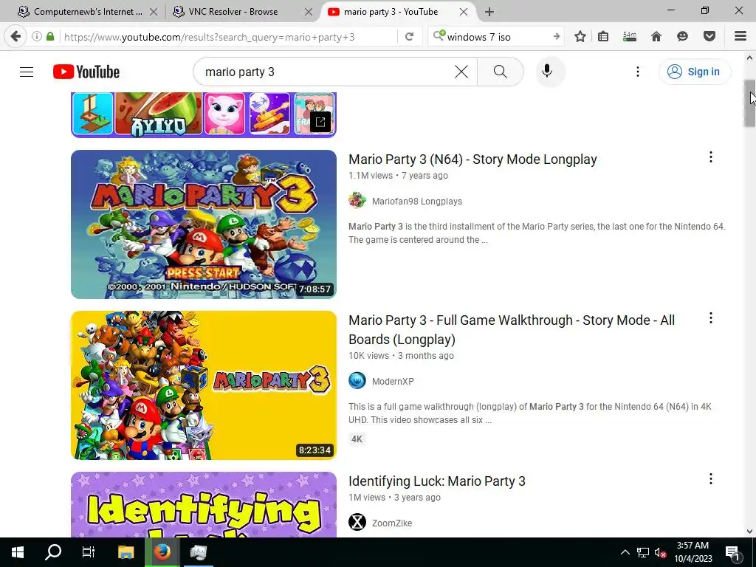Viewport: 756px width, 567px height.
Task: Show site information icon in address bar
Action: click(37, 36)
